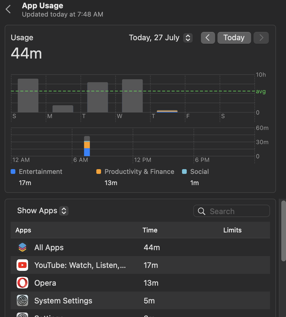Click the Productivity & Finance orange swatch
The height and width of the screenshot is (317, 286).
coord(99,172)
